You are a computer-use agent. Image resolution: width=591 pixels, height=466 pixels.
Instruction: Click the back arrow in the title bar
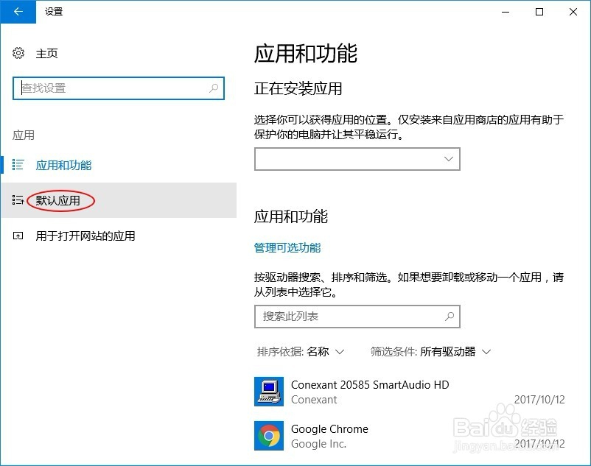(18, 12)
